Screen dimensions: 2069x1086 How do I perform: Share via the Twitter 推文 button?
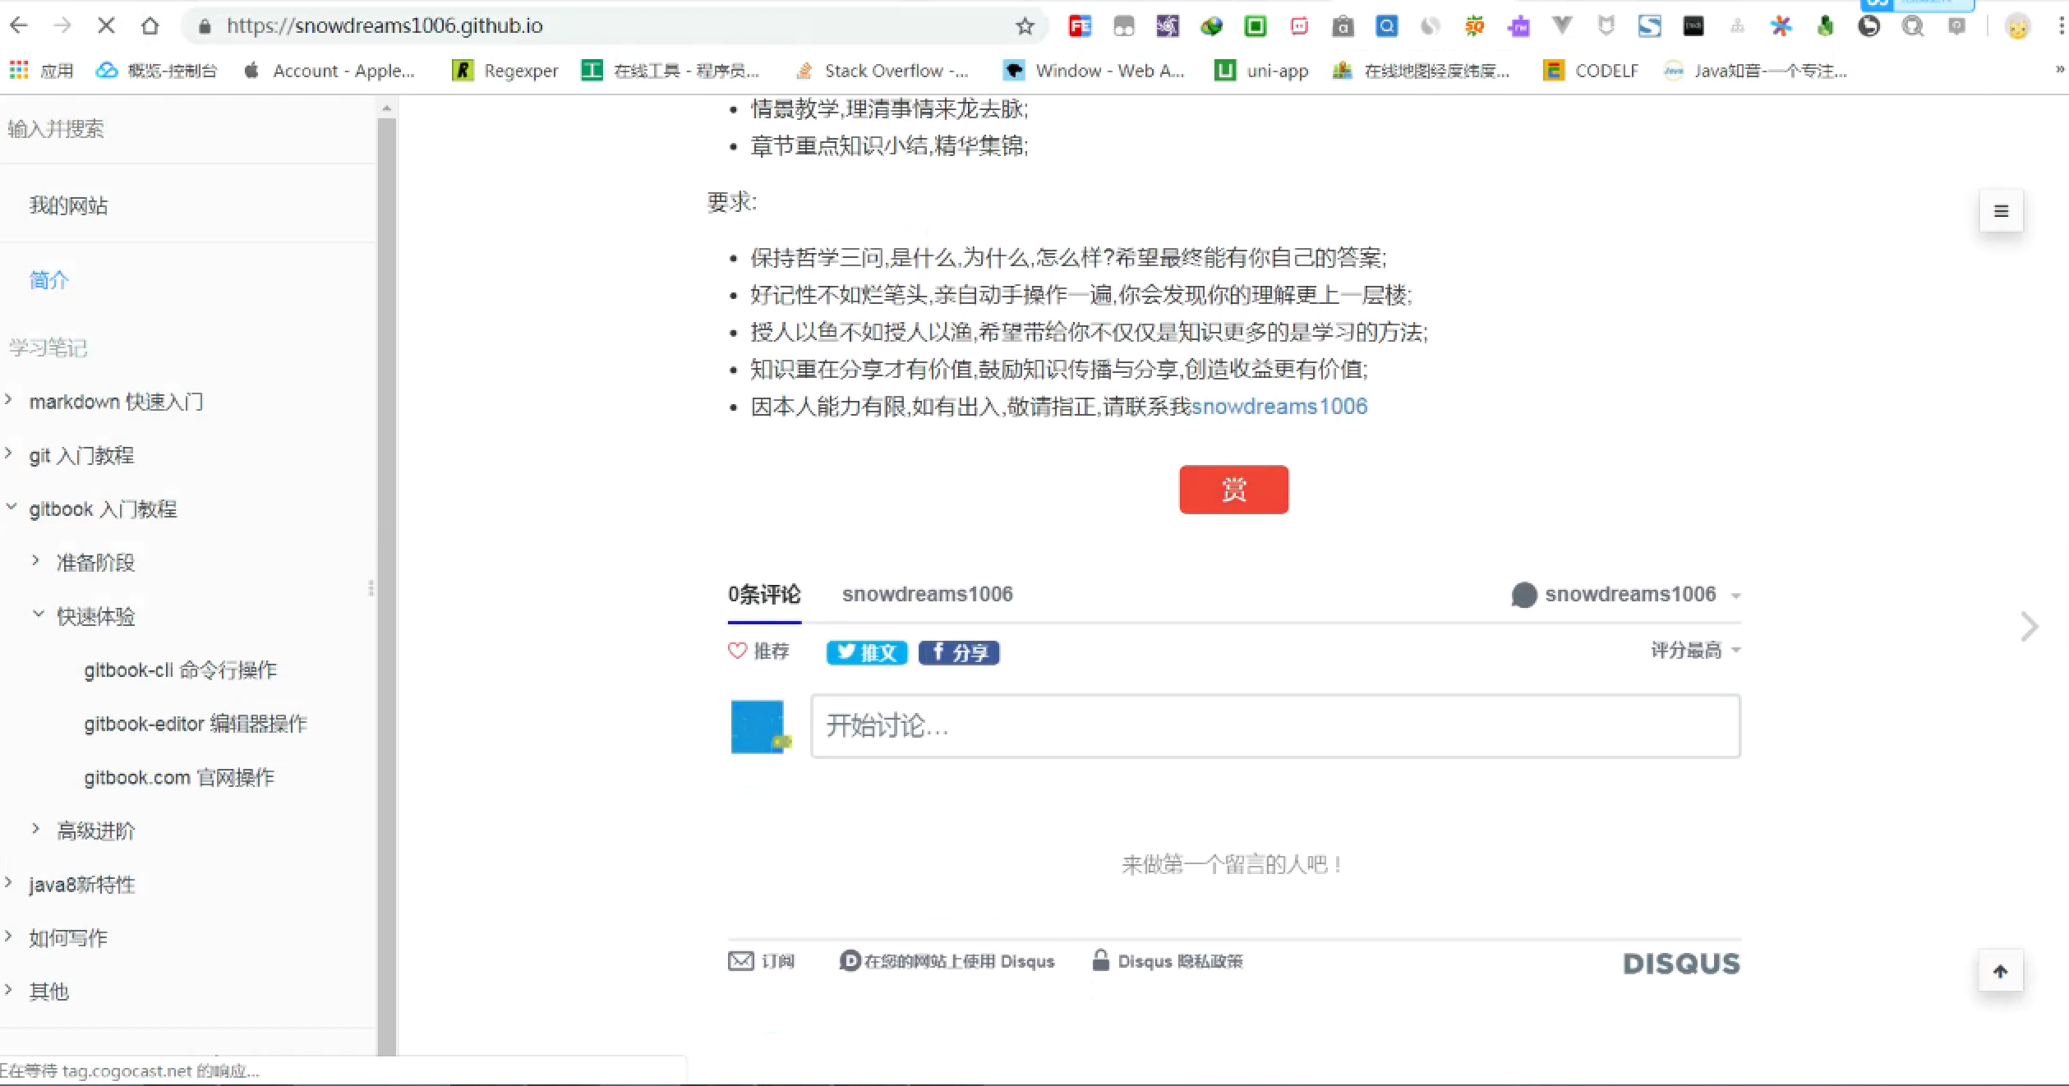coord(865,651)
